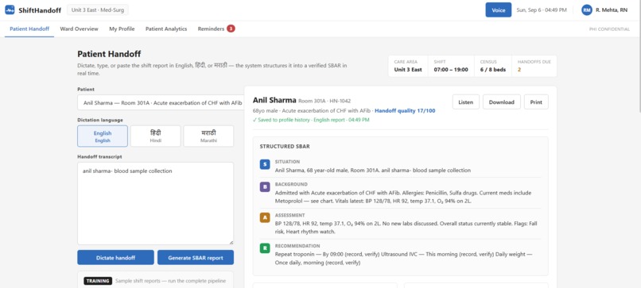641x288 pixels.
Task: Click the Census 6 / 8 beds value
Action: pyautogui.click(x=492, y=70)
